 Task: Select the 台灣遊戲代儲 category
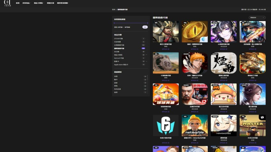pyautogui.click(x=119, y=45)
